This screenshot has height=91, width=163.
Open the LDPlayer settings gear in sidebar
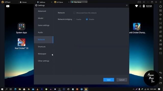click(x=160, y=6)
